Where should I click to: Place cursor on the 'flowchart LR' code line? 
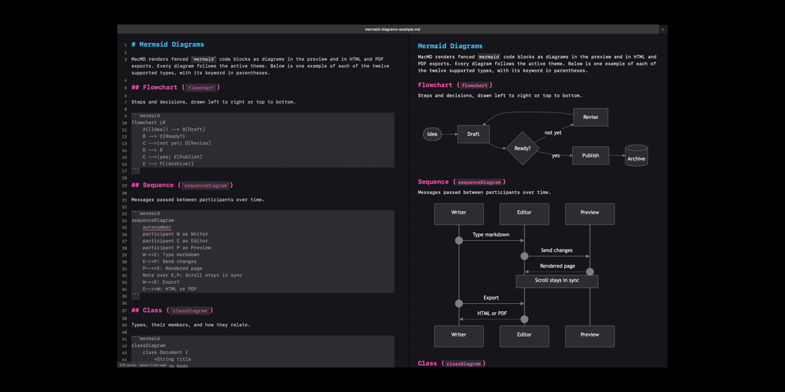point(148,123)
